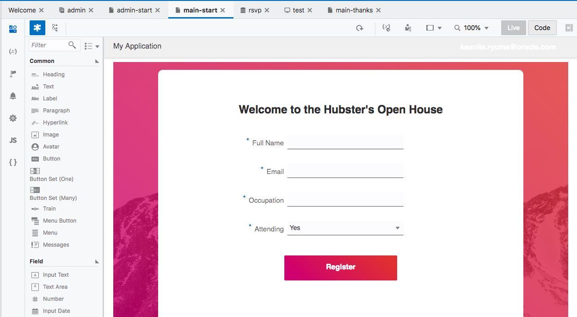Click the Email input field
This screenshot has width=577, height=317.
coord(345,171)
